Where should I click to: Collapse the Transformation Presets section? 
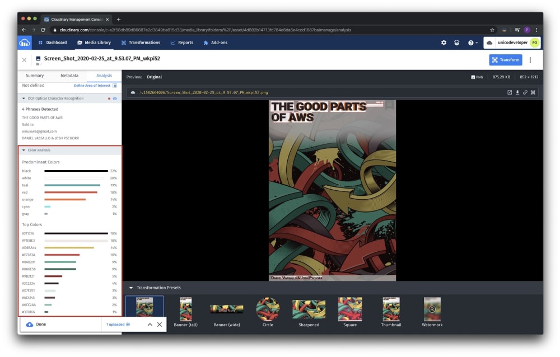point(130,288)
